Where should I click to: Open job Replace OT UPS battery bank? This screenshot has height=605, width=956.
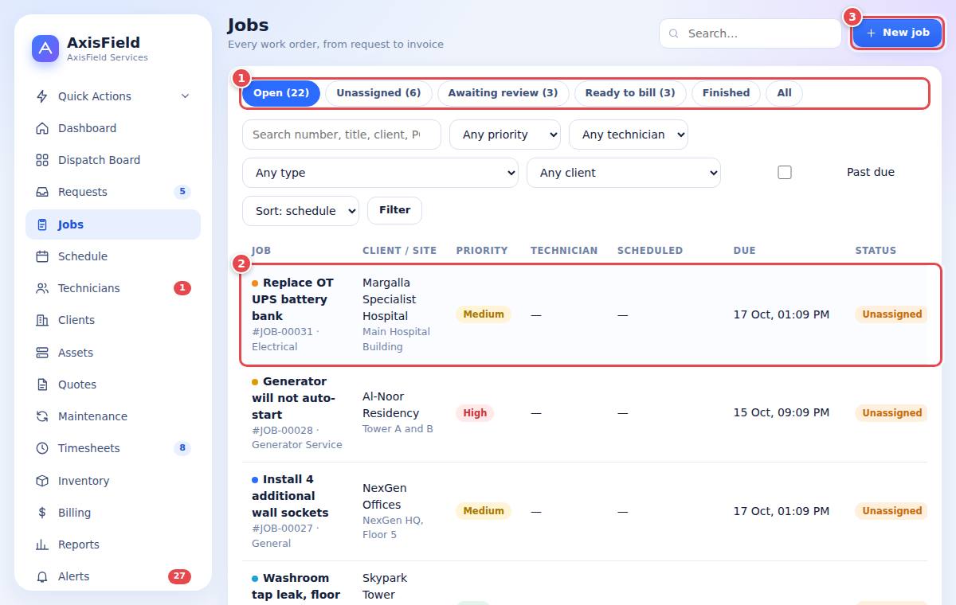(293, 299)
